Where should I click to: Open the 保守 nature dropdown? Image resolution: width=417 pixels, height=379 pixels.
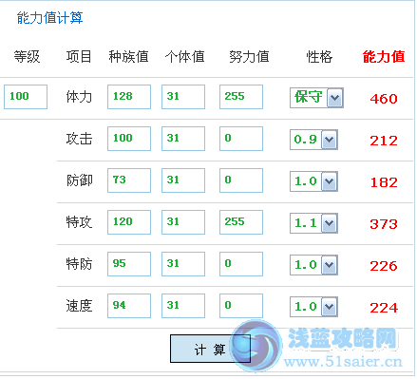(x=316, y=98)
